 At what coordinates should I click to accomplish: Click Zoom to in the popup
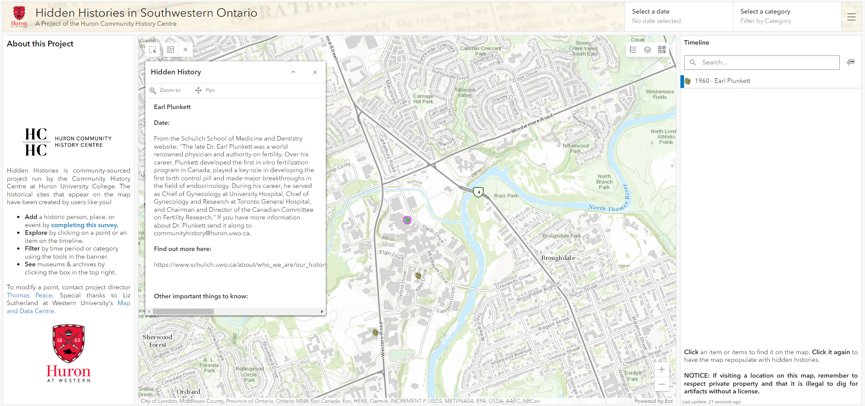pos(166,90)
